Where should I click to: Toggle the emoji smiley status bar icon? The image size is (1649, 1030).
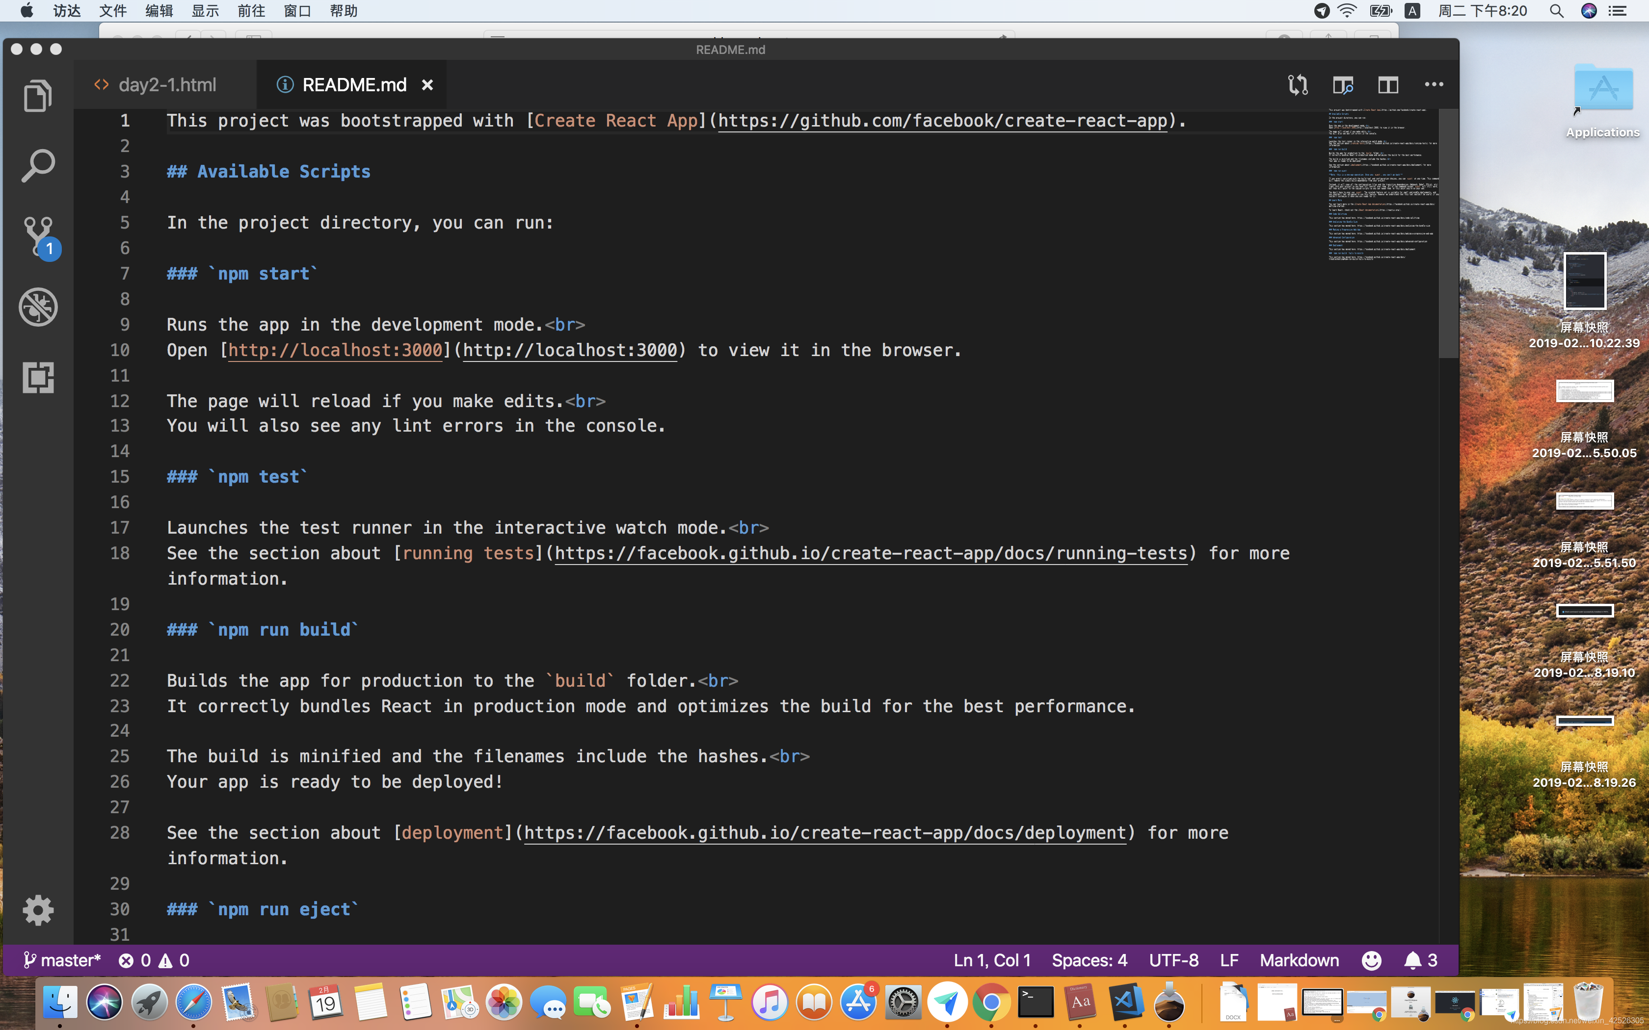(x=1372, y=960)
